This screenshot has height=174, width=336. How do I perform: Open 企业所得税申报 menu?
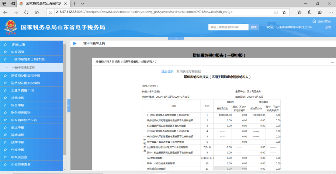[31, 90]
